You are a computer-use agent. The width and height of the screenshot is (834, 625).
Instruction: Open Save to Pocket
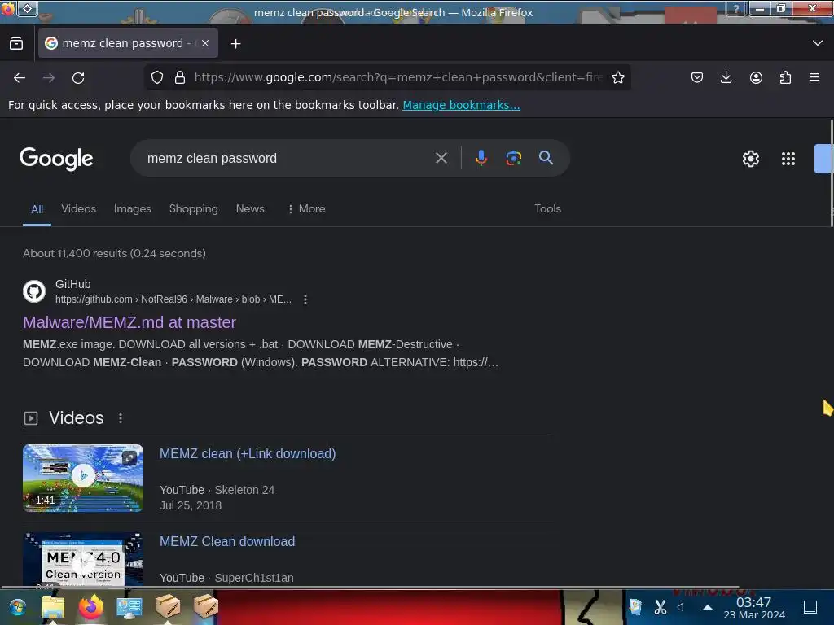click(697, 77)
